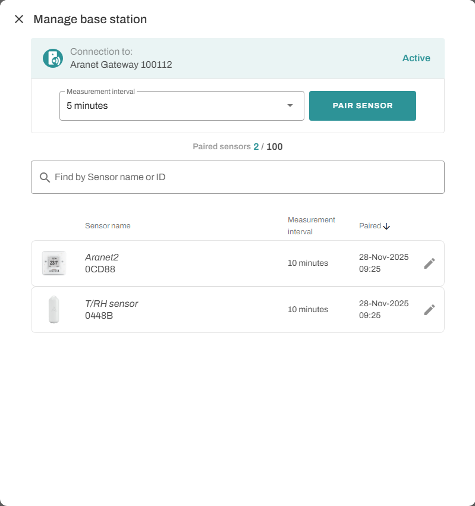Open the Aranet2 sensor name
The width and height of the screenshot is (475, 506).
pos(102,257)
